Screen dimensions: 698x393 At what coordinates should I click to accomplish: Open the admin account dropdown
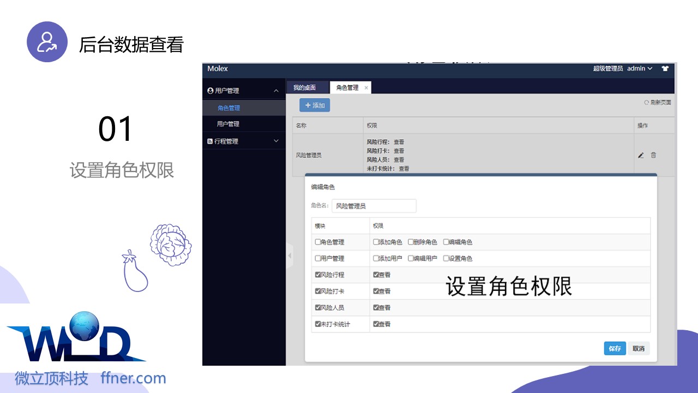pyautogui.click(x=639, y=69)
